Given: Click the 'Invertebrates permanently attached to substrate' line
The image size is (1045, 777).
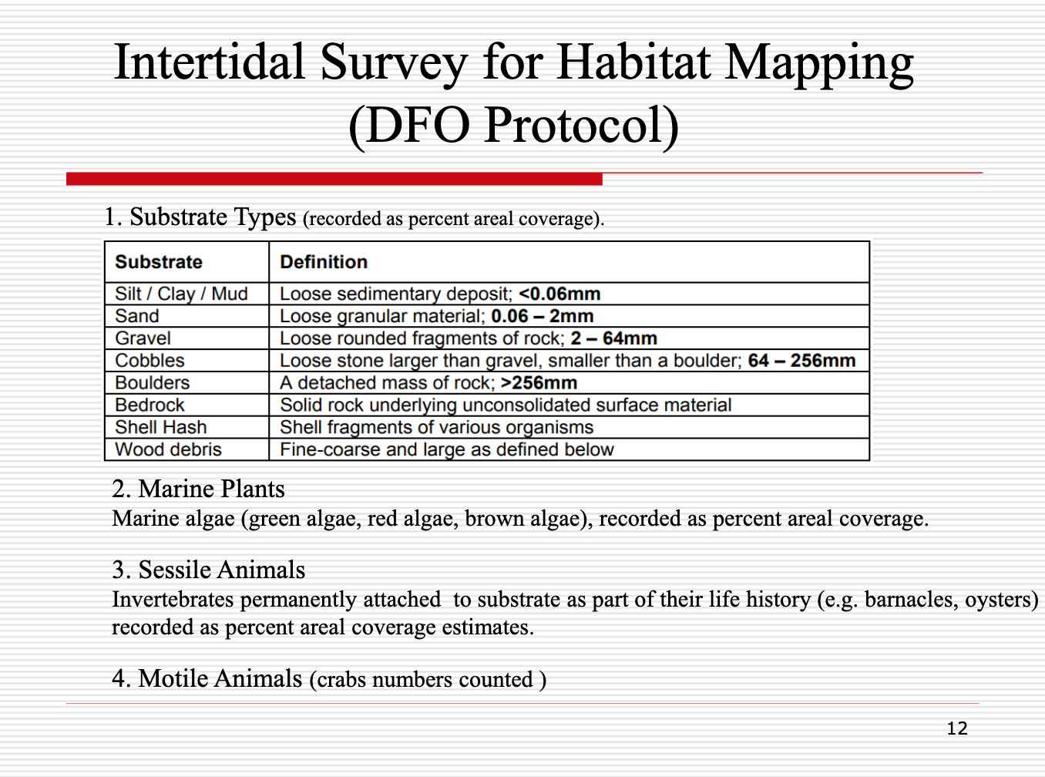Looking at the screenshot, I should 576,600.
